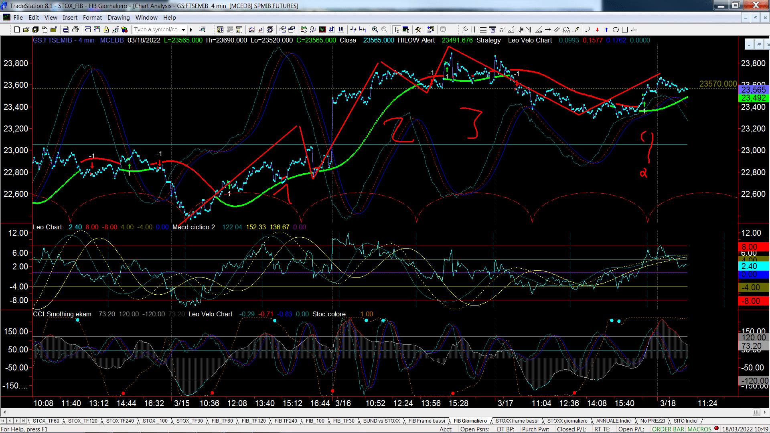Select the vertical lines drawing tool
The width and height of the screenshot is (770, 433).
(474, 30)
